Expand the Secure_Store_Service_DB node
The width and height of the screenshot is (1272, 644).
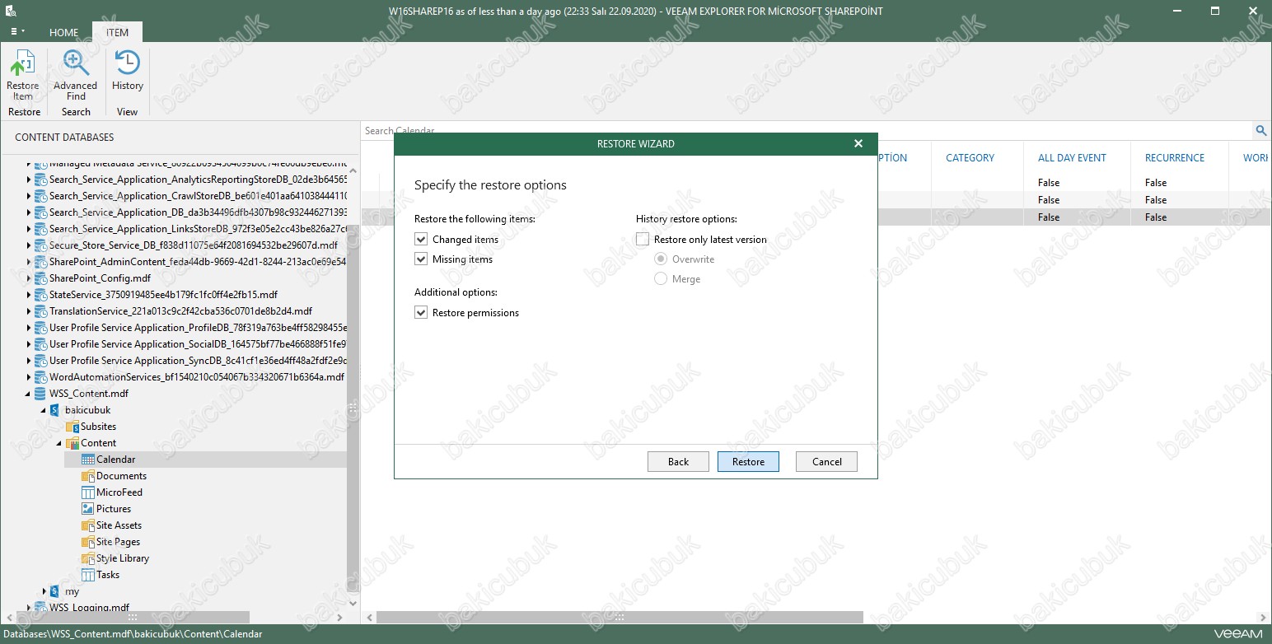click(x=29, y=245)
